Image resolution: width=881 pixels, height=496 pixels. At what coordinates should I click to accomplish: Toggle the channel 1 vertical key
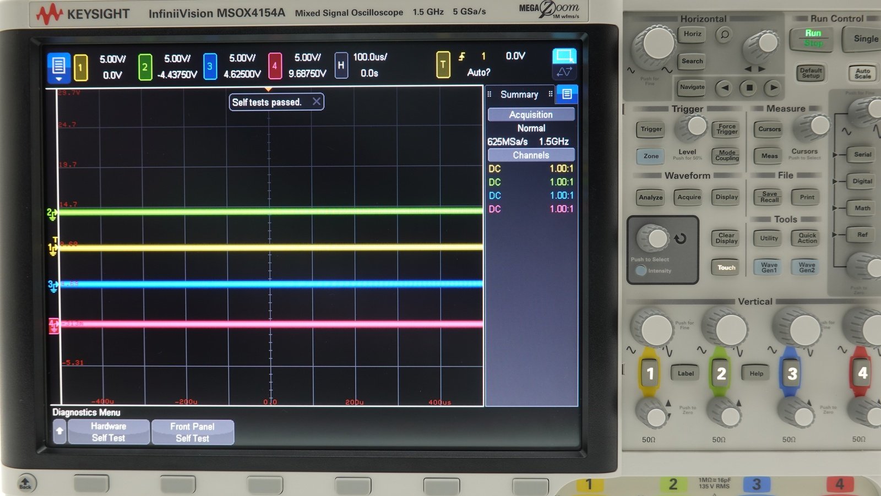[x=650, y=373]
